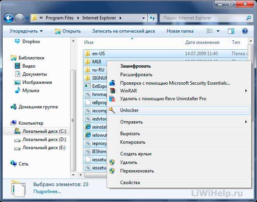Screen dimensions: 257x202
Task: Expand the arrow after Internet Explorer breadcrumb
Action: click(x=121, y=18)
